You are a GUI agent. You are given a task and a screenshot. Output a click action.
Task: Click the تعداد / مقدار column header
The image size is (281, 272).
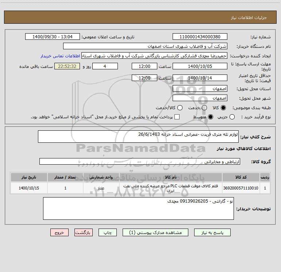[x=65, y=177]
